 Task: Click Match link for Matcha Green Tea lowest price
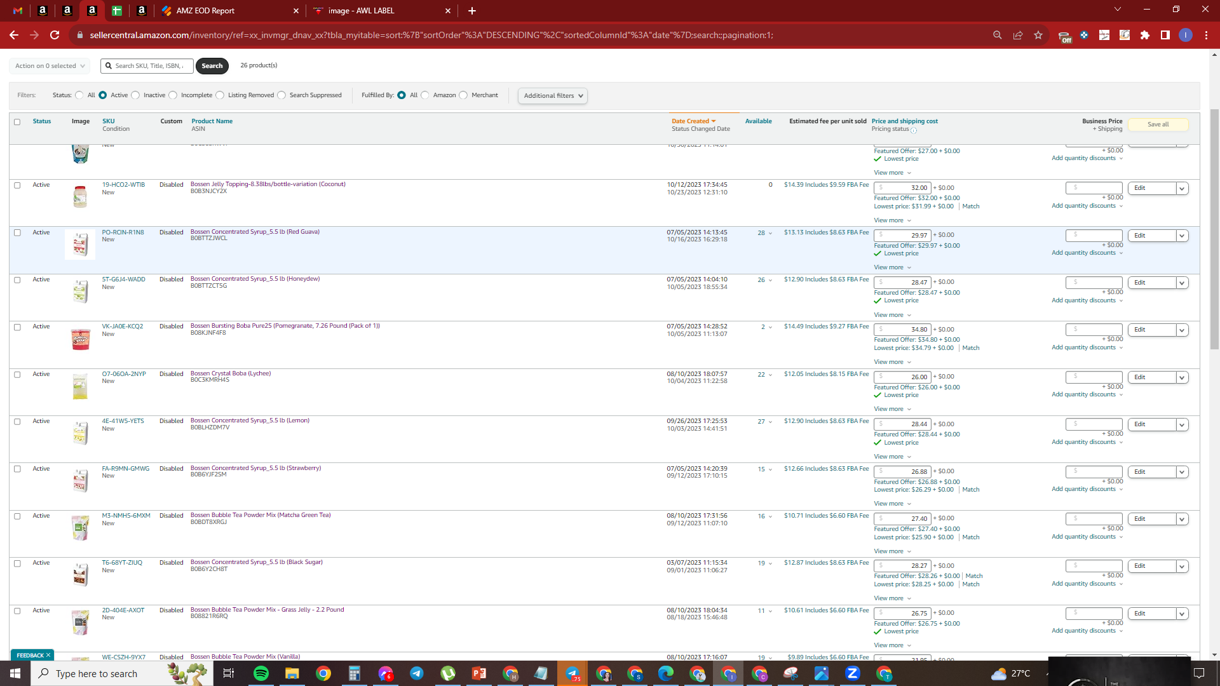point(971,537)
